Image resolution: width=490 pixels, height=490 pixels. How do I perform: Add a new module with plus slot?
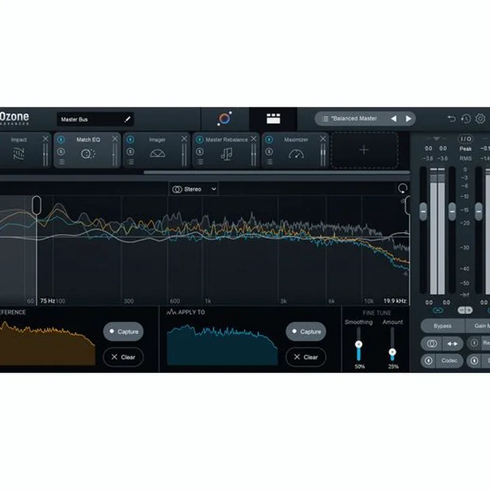tap(364, 150)
